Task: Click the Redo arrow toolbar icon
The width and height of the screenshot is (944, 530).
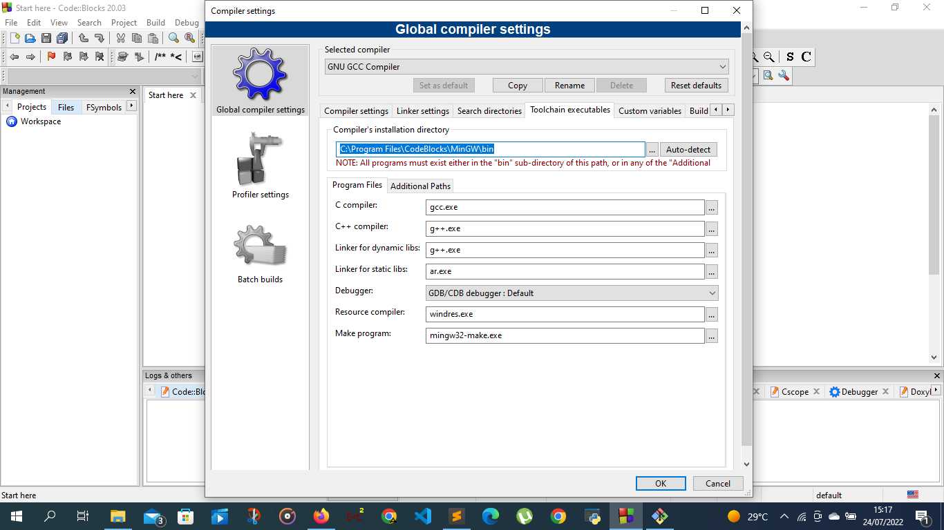Action: tap(100, 38)
